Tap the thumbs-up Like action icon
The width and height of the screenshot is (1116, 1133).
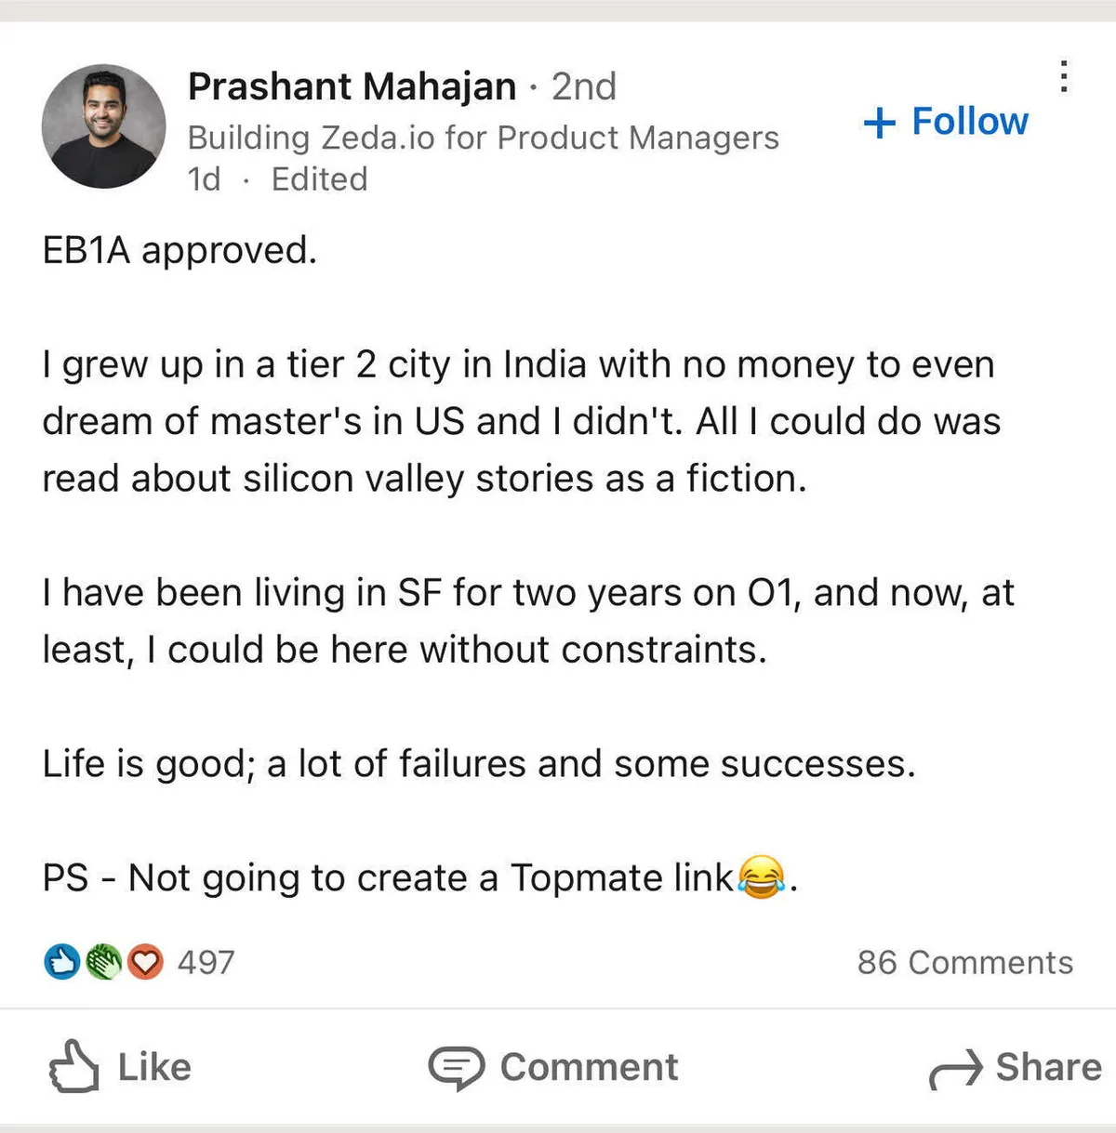(x=73, y=1067)
